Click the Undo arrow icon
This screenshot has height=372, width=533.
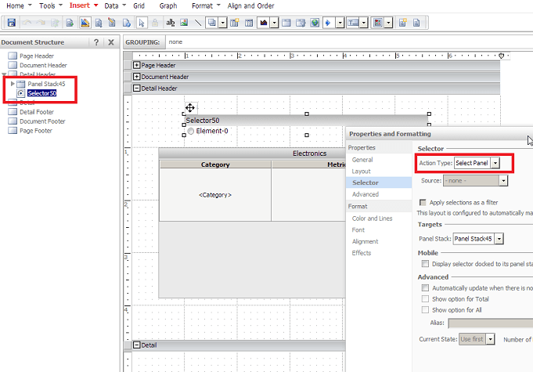point(27,23)
